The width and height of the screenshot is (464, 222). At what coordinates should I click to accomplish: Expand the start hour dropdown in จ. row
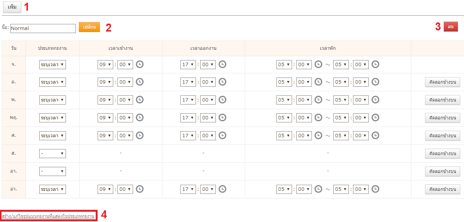coord(105,65)
